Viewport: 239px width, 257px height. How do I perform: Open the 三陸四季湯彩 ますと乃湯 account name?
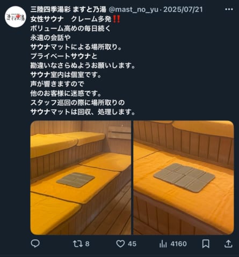coord(68,10)
